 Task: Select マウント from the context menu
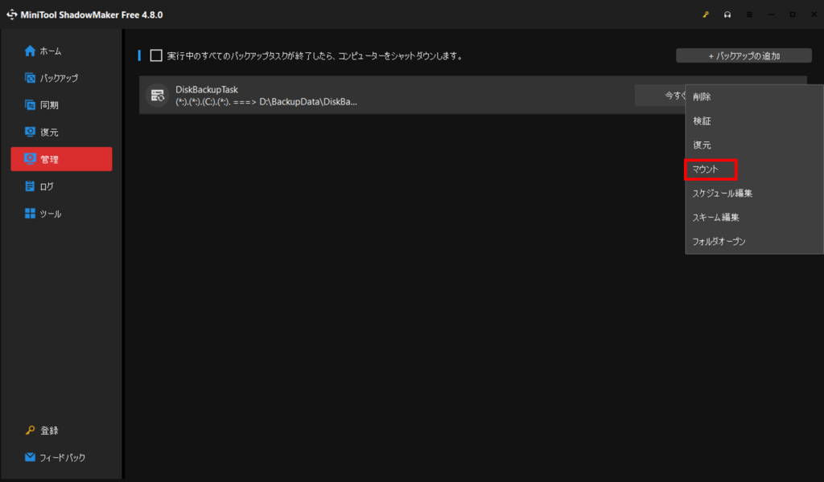pyautogui.click(x=706, y=170)
